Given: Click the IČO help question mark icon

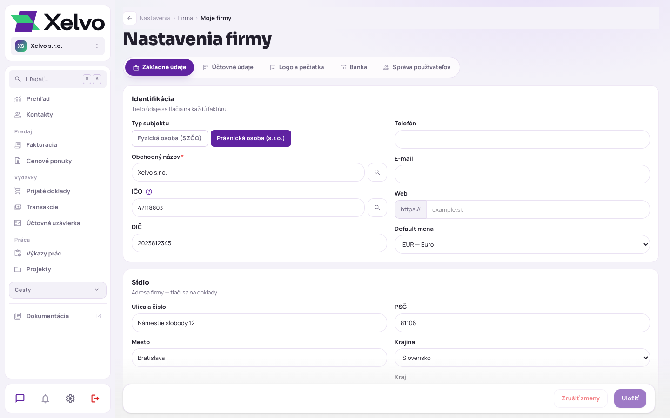Looking at the screenshot, I should (x=149, y=192).
